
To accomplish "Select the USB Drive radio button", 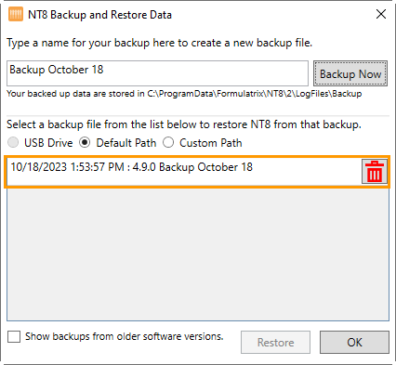I will point(13,143).
